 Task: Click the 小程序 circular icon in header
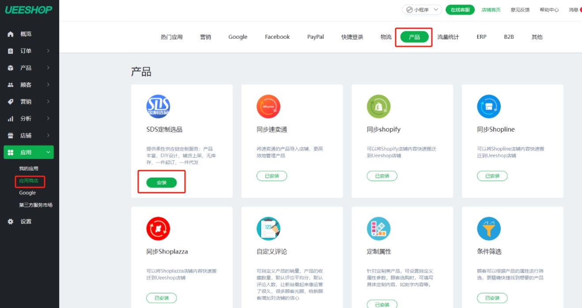coord(409,10)
